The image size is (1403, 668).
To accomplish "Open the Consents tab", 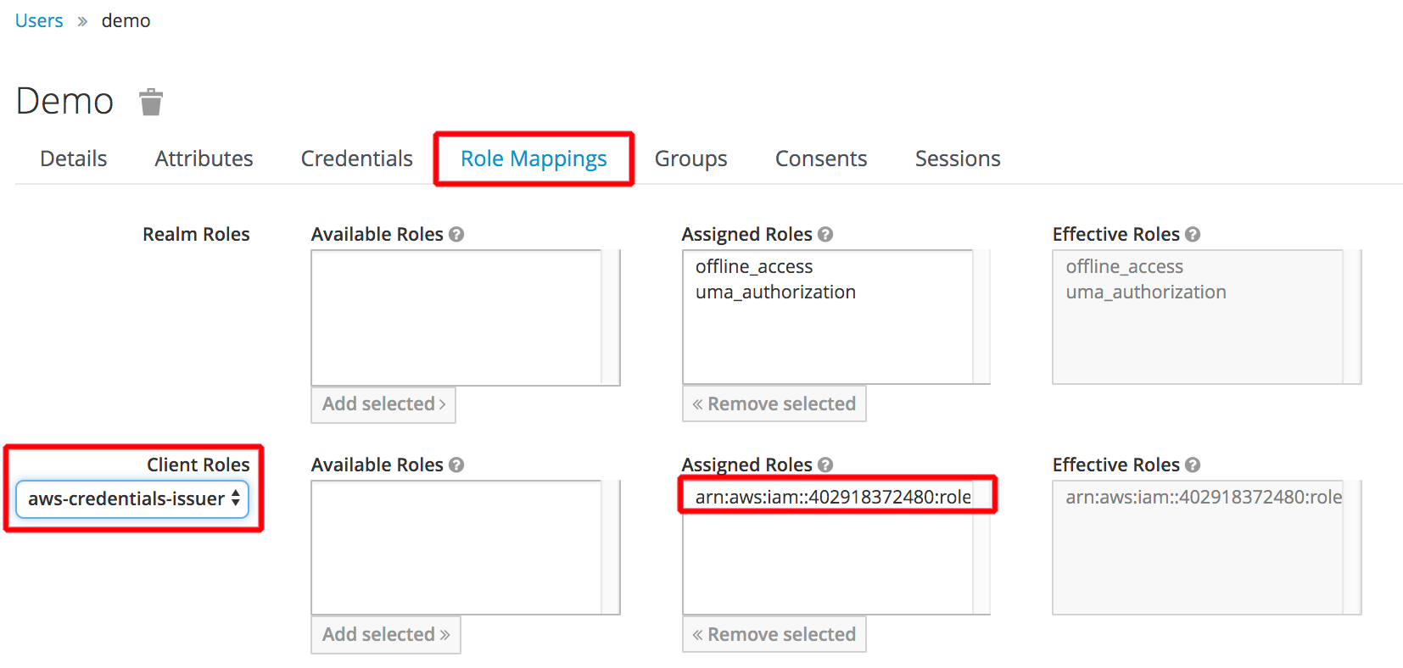I will [x=821, y=159].
